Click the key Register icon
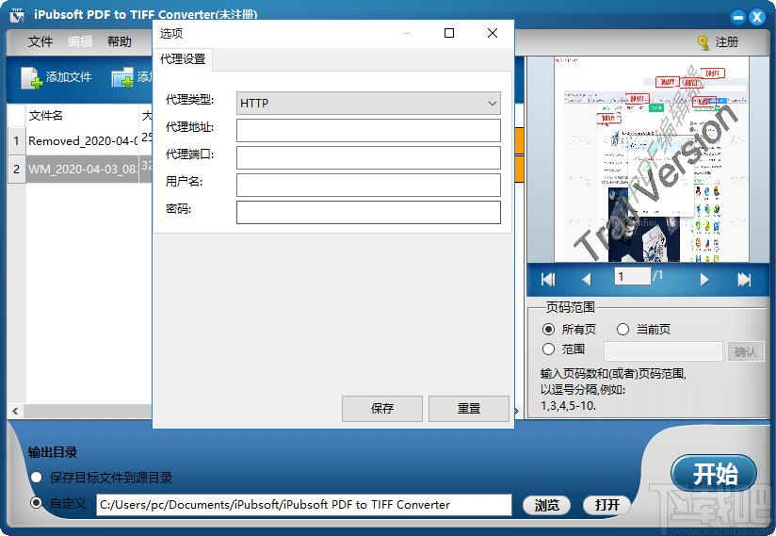 [x=703, y=43]
